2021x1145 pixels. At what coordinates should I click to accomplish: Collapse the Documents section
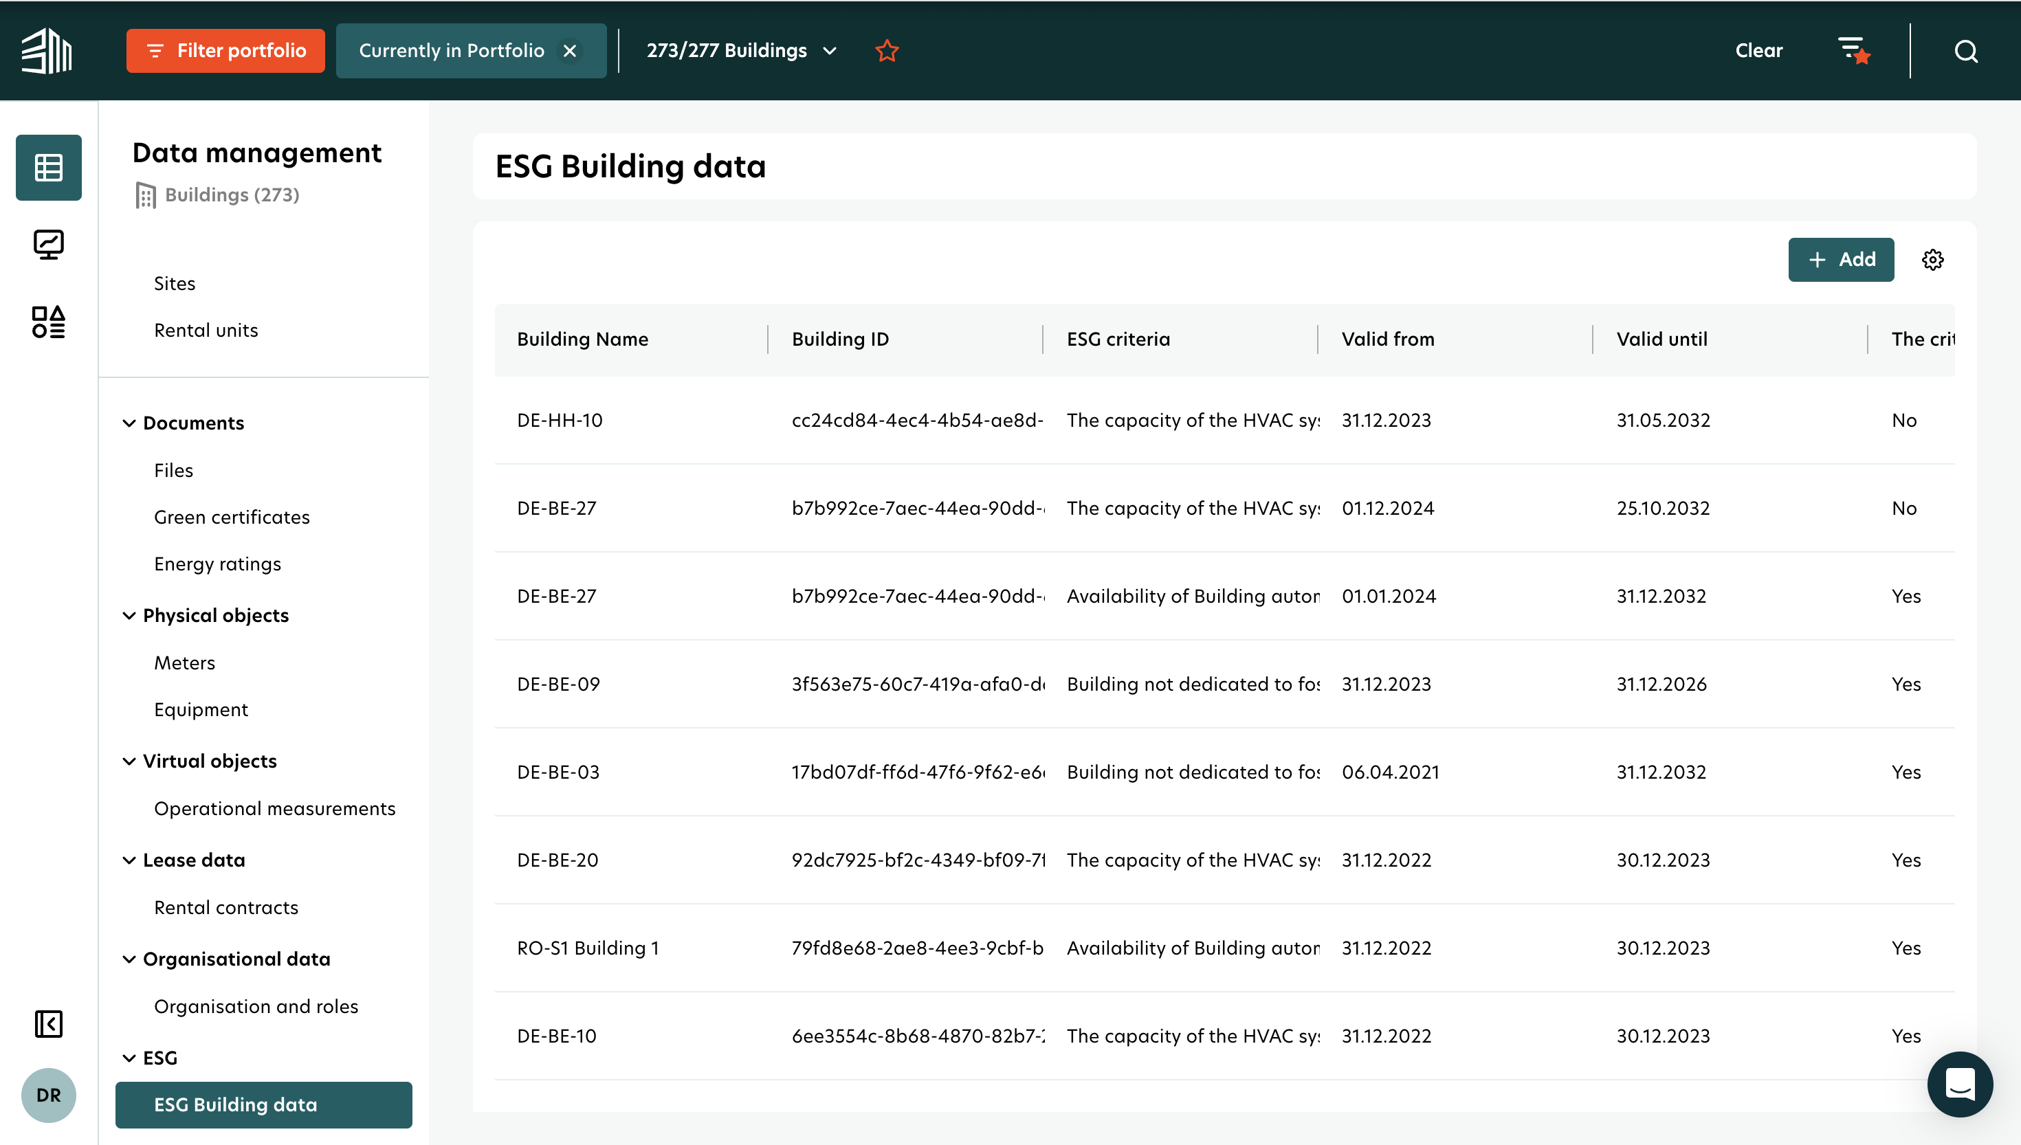(129, 423)
